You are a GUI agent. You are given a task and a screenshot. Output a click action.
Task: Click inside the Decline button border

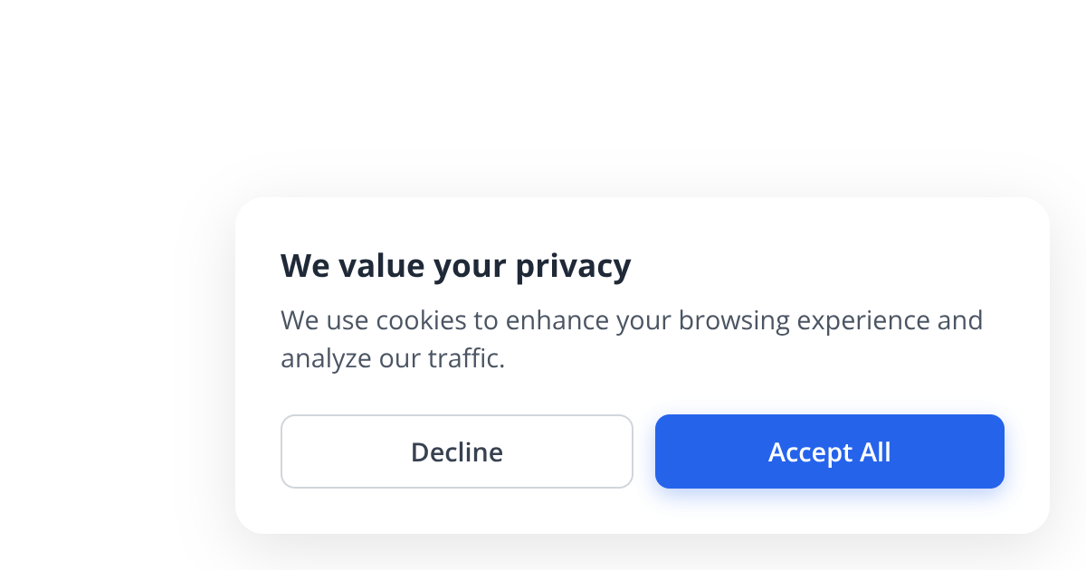point(457,451)
